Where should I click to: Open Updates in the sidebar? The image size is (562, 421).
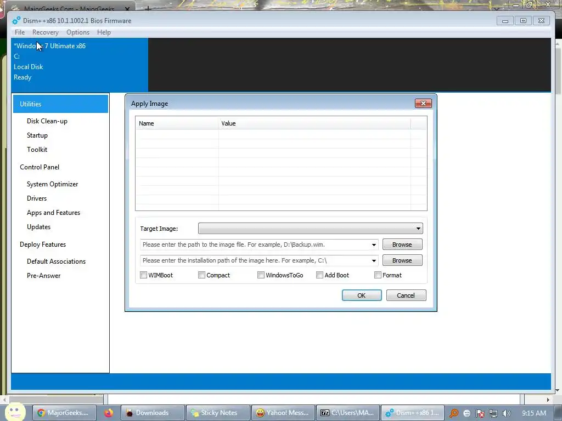tap(39, 227)
